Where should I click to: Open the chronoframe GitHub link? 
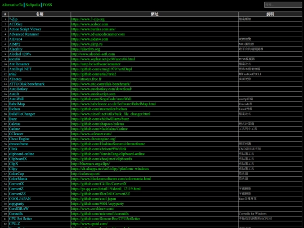coord(108,144)
